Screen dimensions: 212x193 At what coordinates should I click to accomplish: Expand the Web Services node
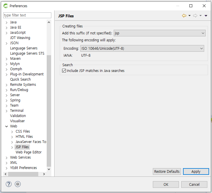tap(6, 158)
